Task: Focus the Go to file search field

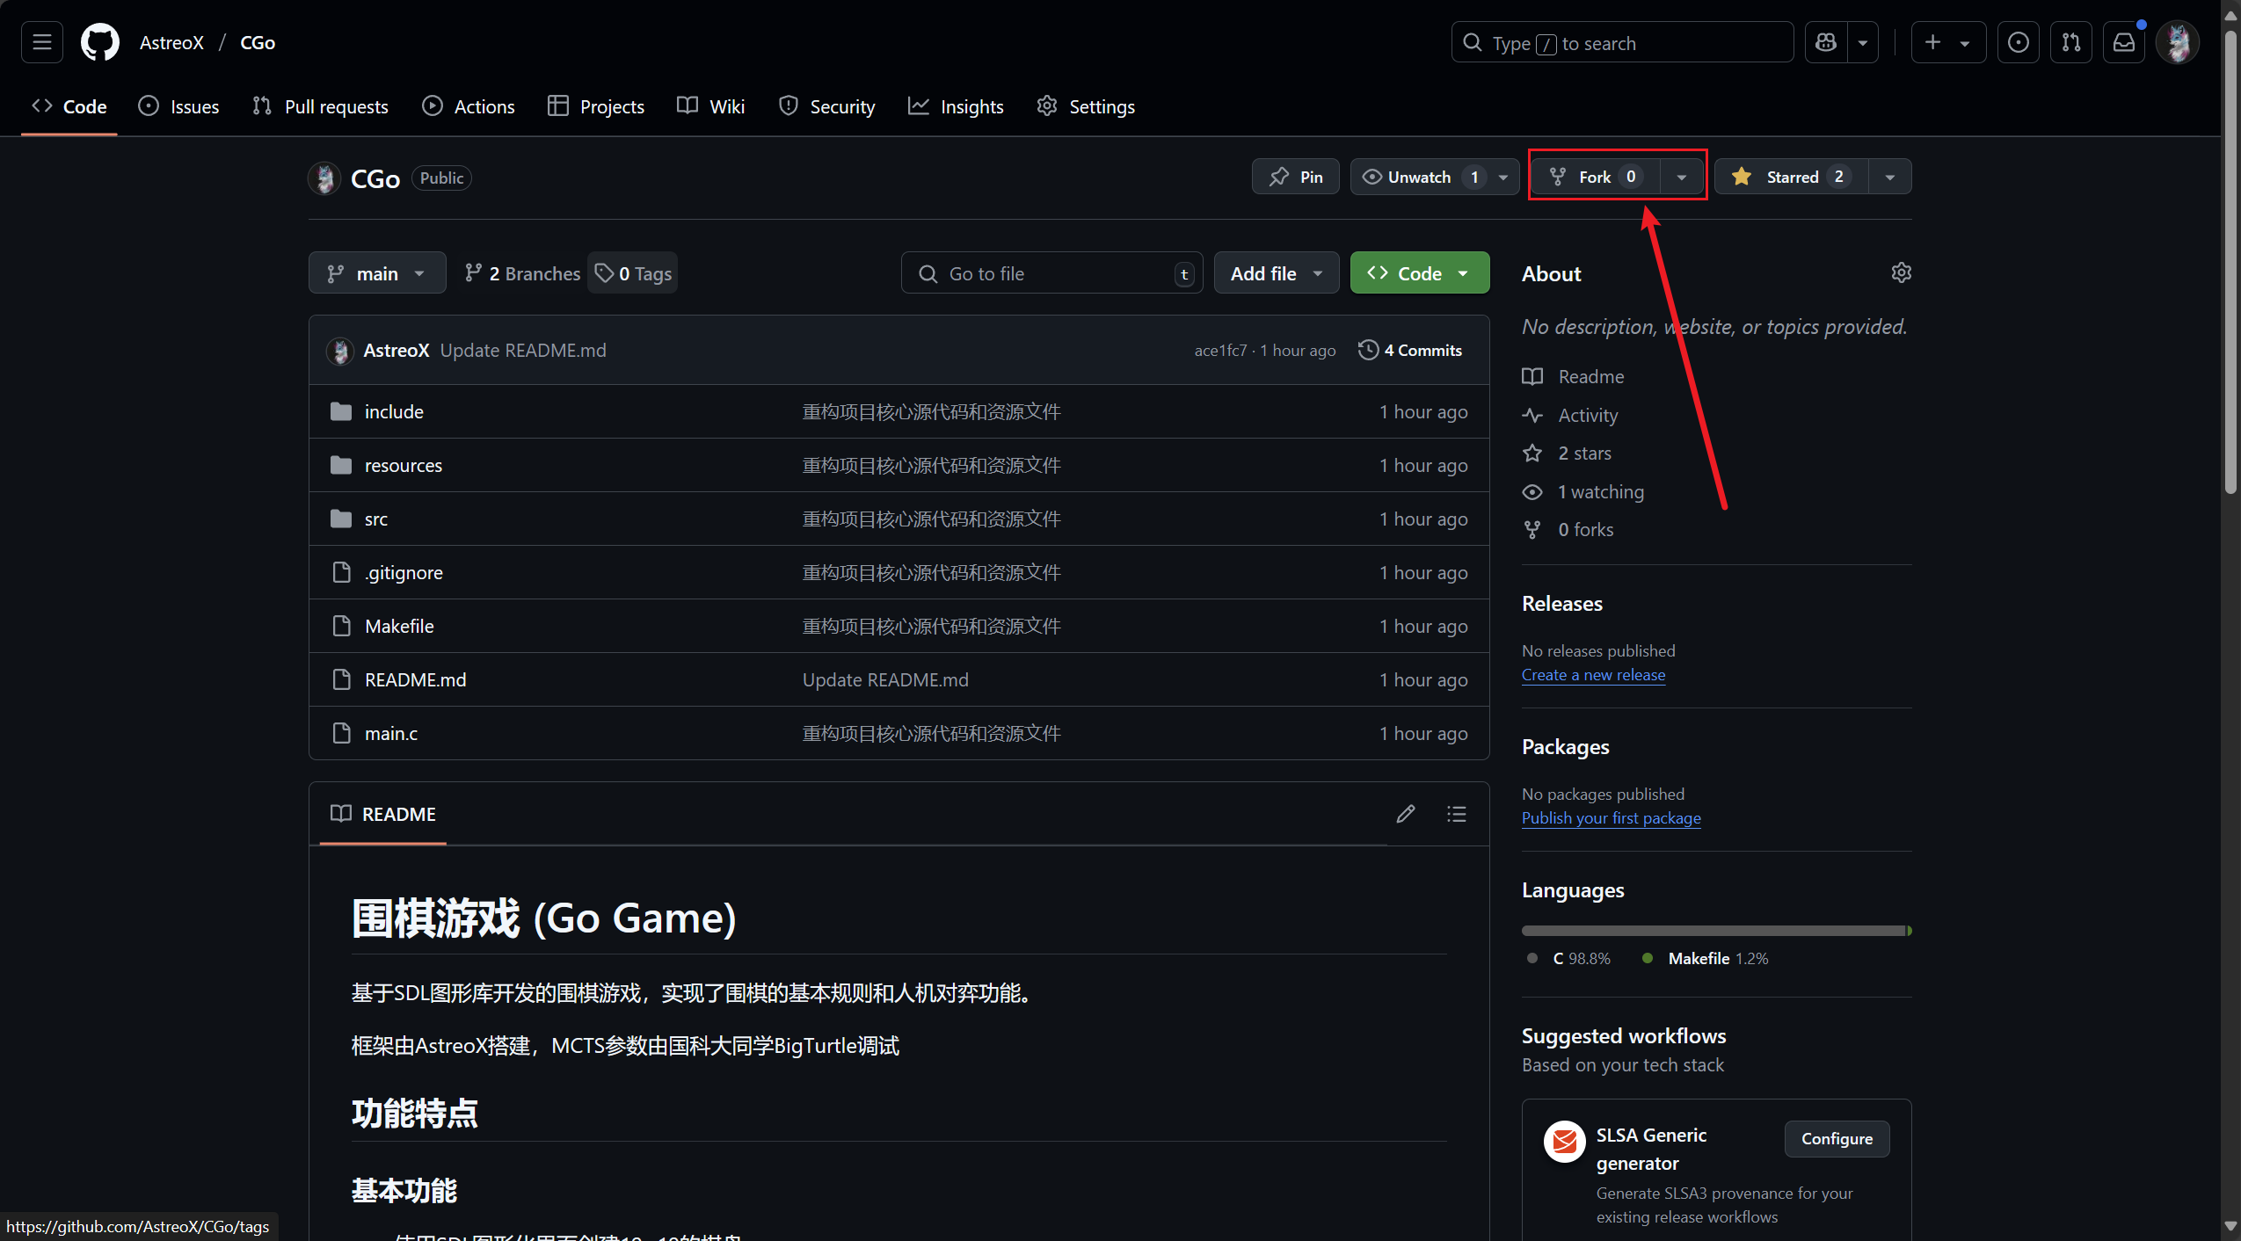Action: (1051, 273)
